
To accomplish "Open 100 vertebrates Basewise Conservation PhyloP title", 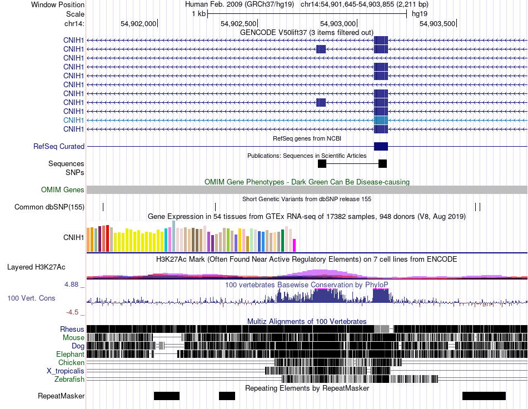I will click(x=307, y=285).
